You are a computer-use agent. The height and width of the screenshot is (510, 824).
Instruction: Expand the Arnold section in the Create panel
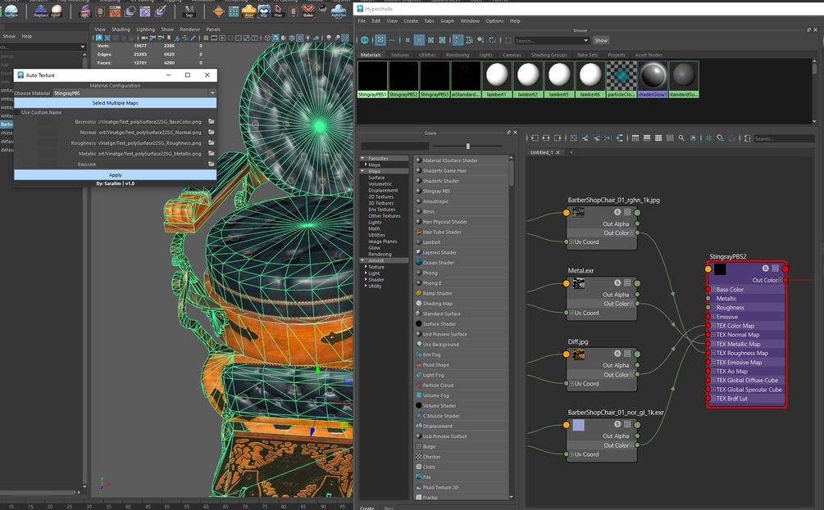(376, 260)
